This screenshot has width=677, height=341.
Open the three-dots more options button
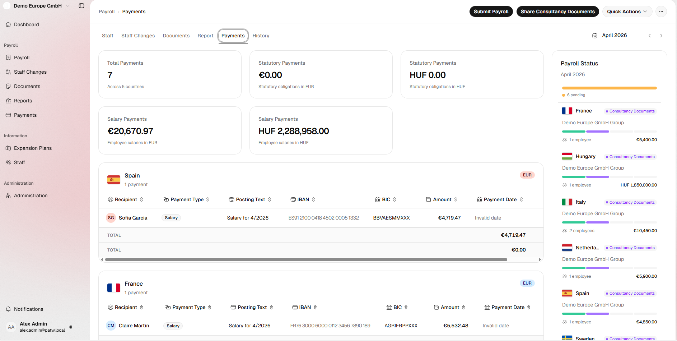point(661,11)
